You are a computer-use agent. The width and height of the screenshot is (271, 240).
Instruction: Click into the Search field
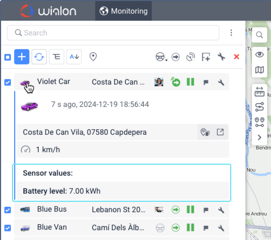tap(113, 33)
